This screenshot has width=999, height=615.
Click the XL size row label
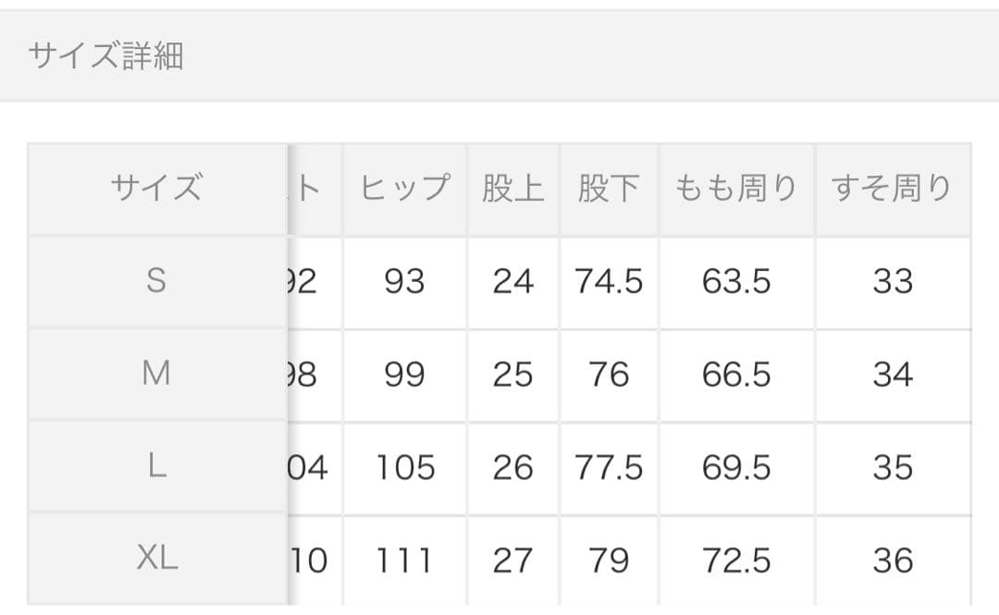156,559
